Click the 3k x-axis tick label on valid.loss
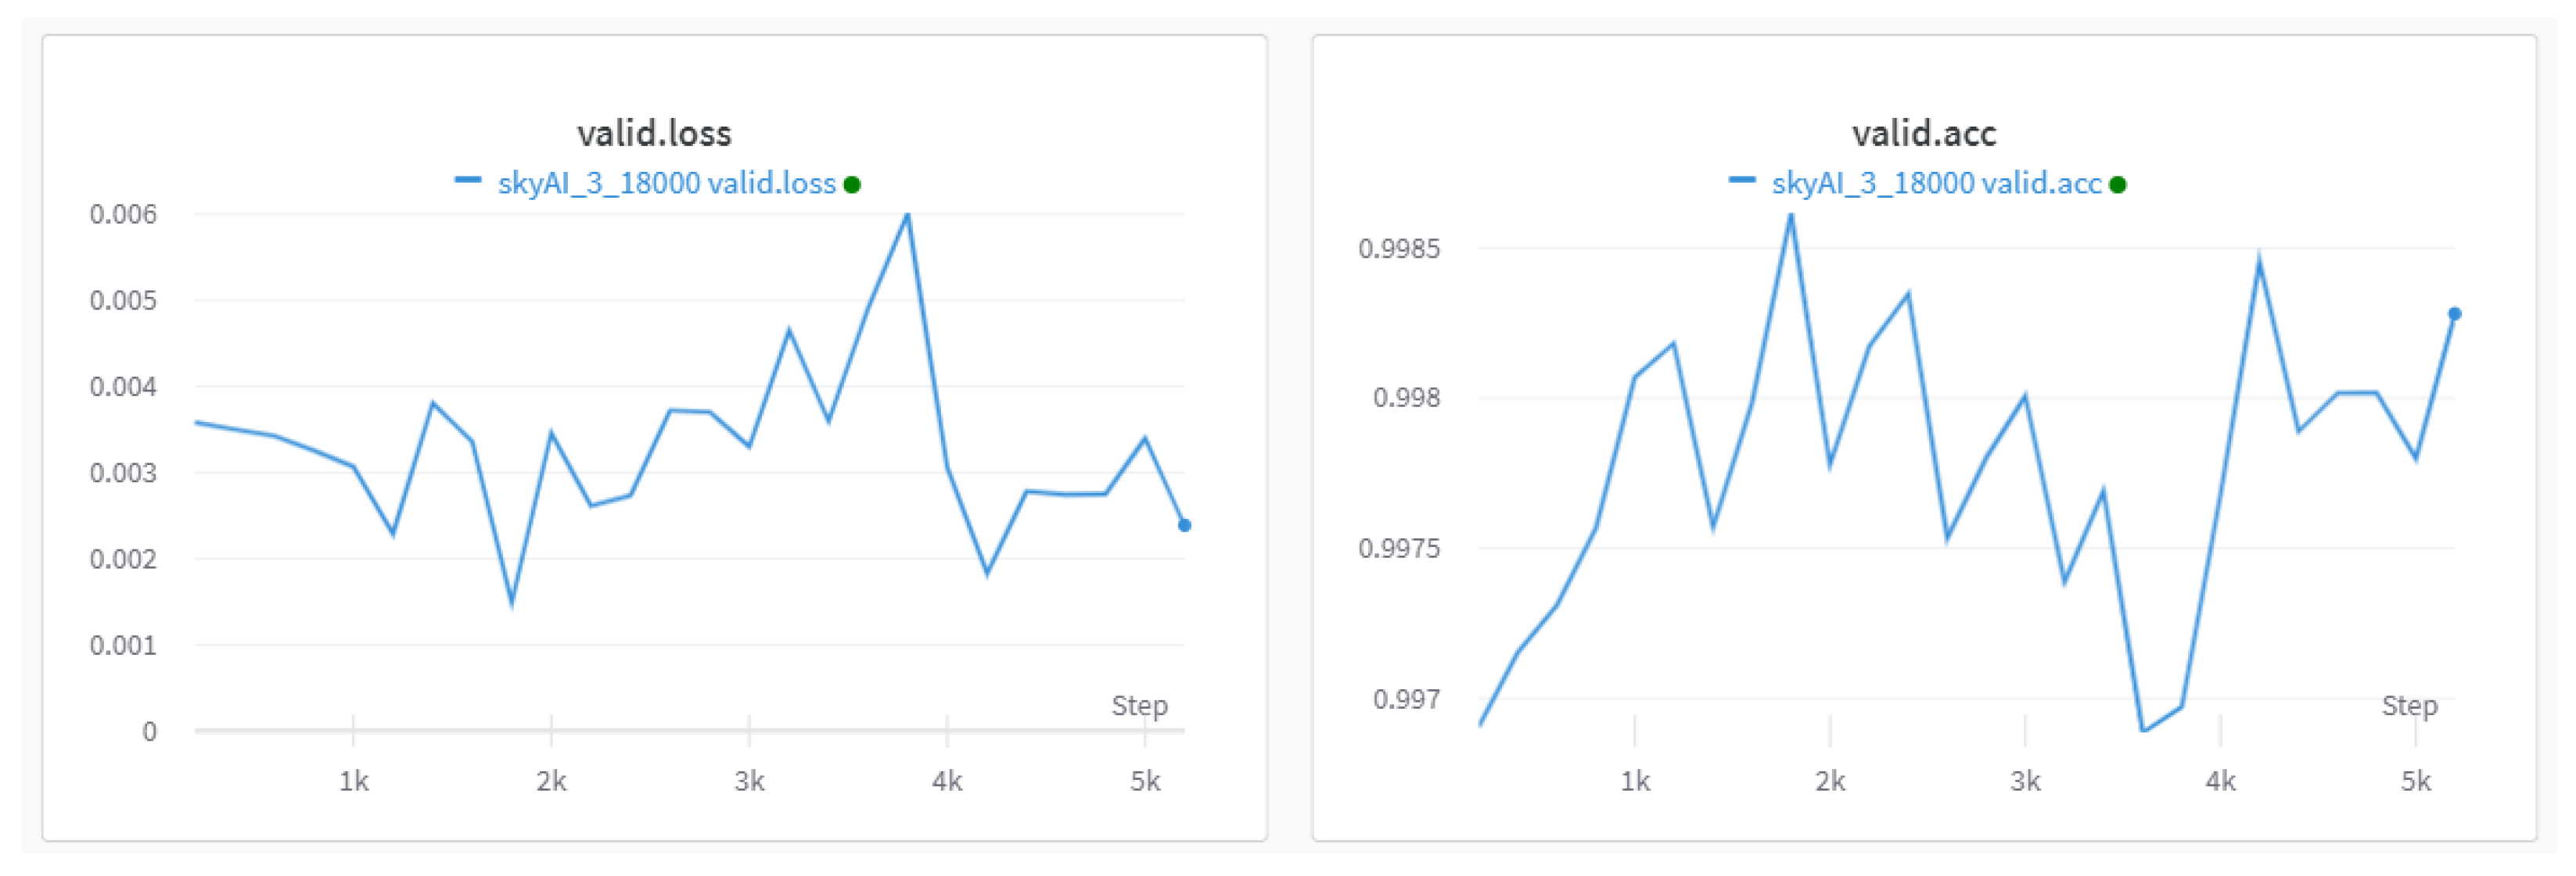The height and width of the screenshot is (876, 2576). (749, 781)
